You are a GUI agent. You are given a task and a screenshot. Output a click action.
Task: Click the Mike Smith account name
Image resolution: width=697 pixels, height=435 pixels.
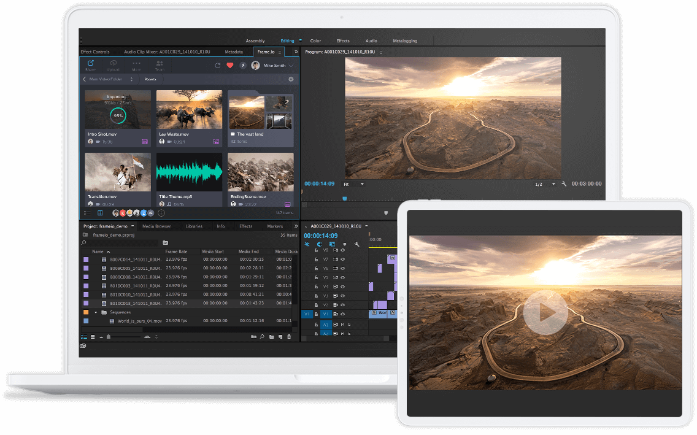pyautogui.click(x=275, y=66)
